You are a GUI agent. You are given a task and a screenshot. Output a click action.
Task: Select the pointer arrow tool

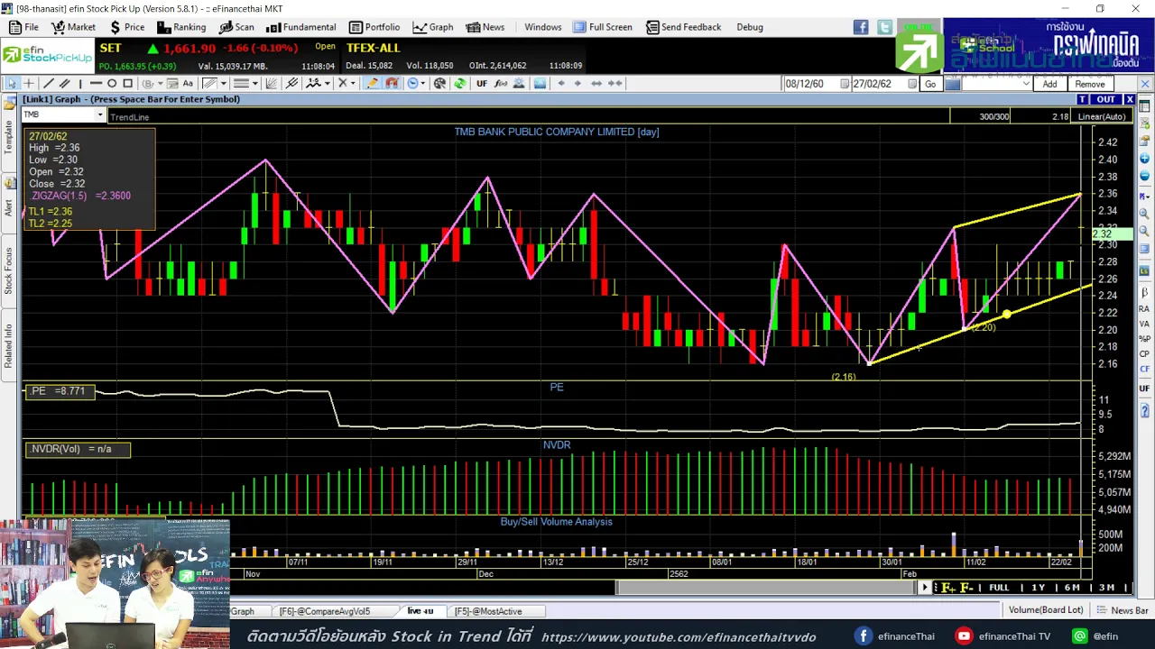11,83
